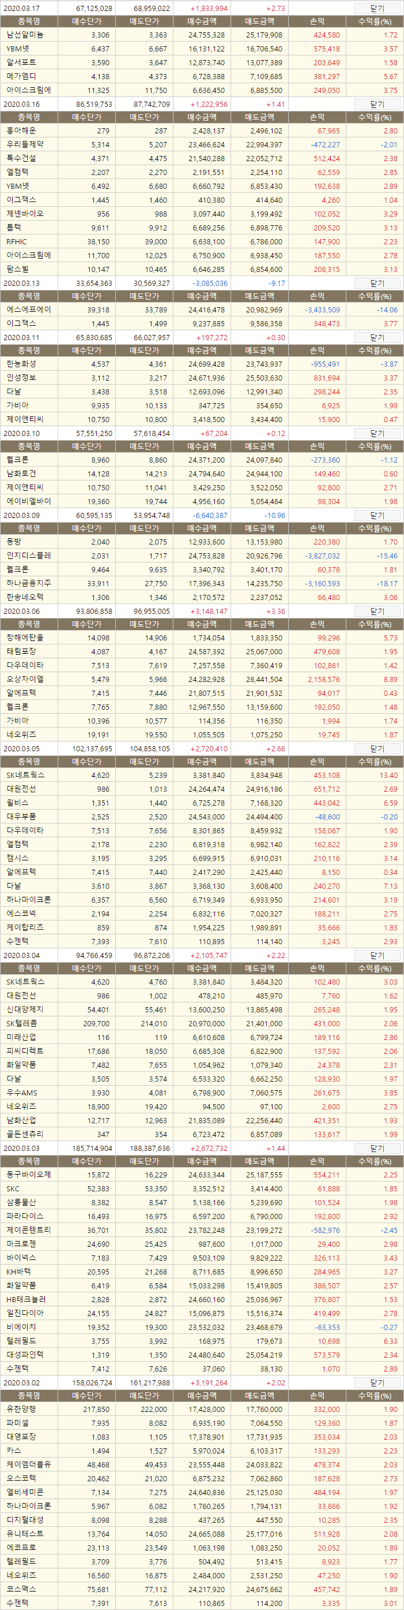Image resolution: width=404 pixels, height=1610 pixels.
Task: Collapse 2020.03.05 trades via 닫기
Action: coord(377,749)
